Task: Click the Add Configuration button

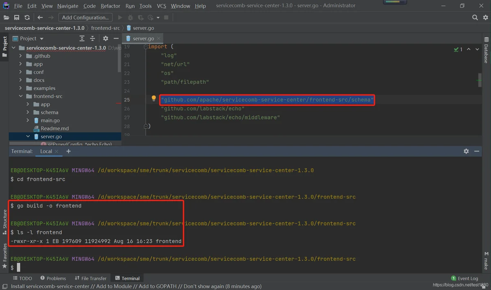Action: (x=86, y=18)
